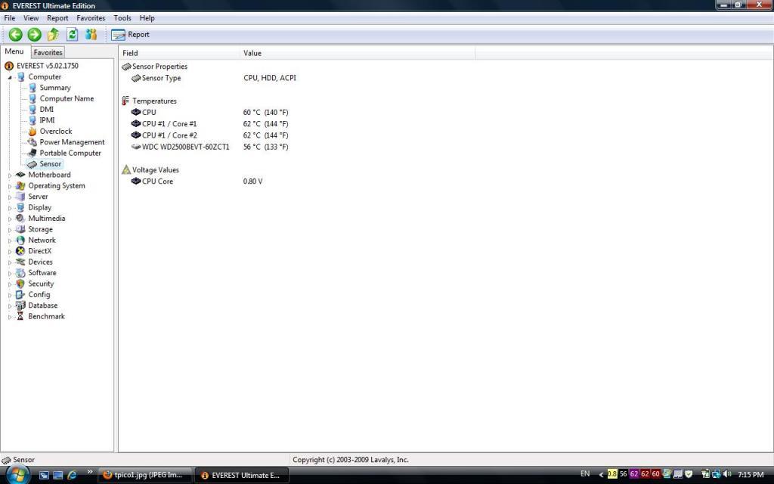Select EVEREST v5.02.1750 root node

pyautogui.click(x=48, y=66)
